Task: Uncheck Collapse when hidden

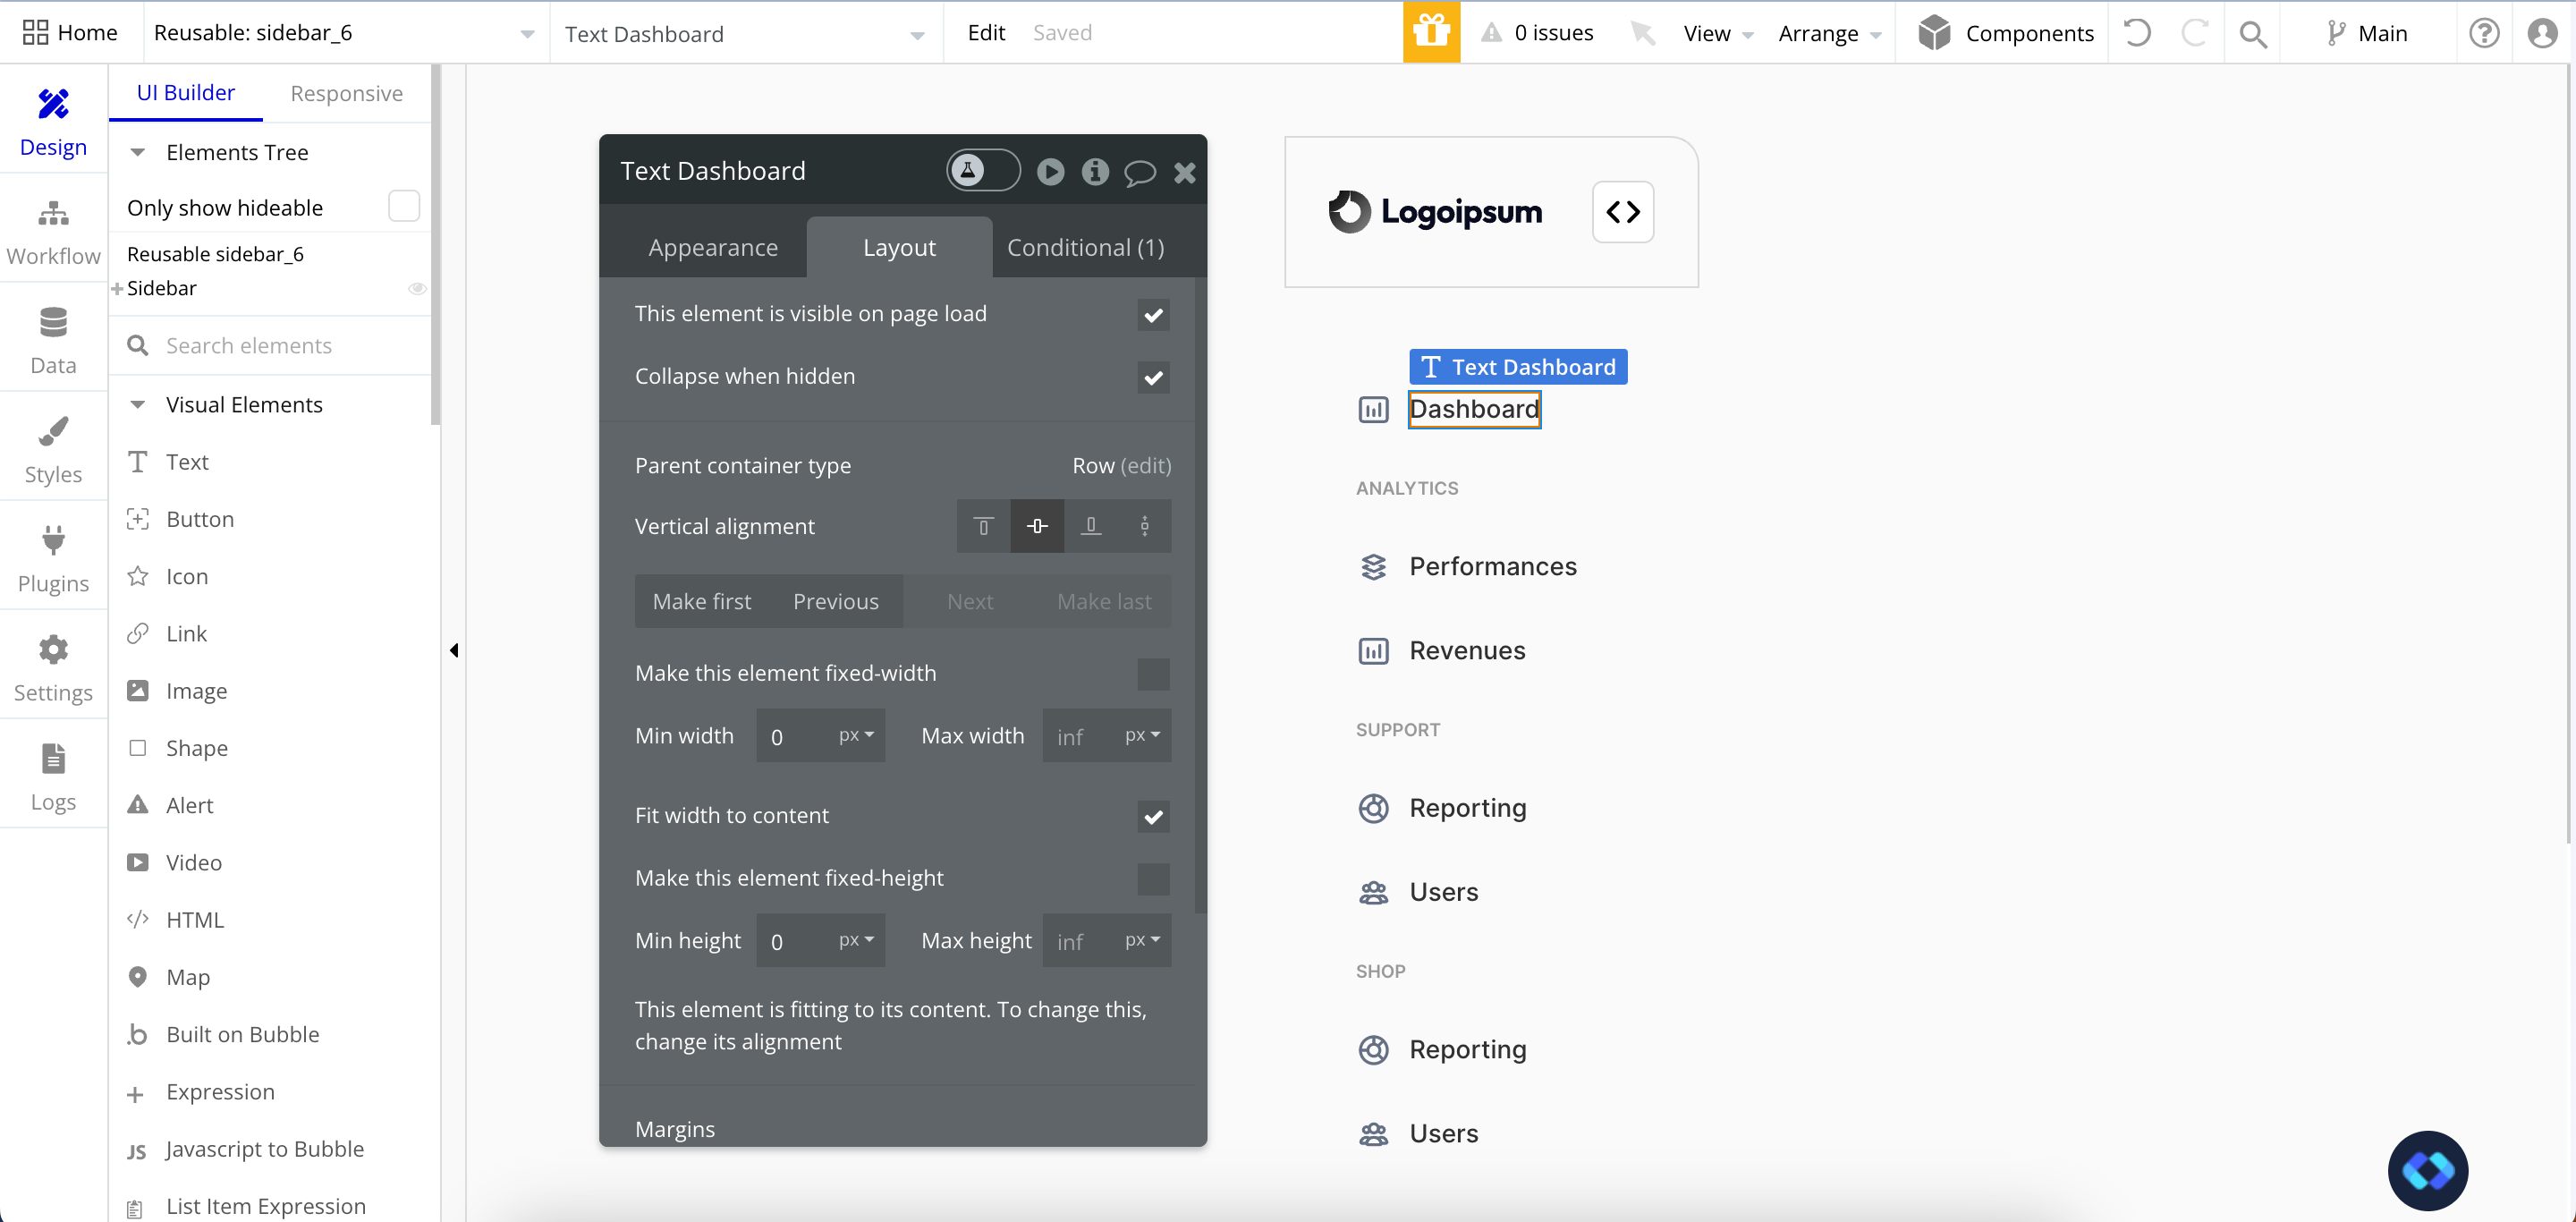Action: (1153, 378)
